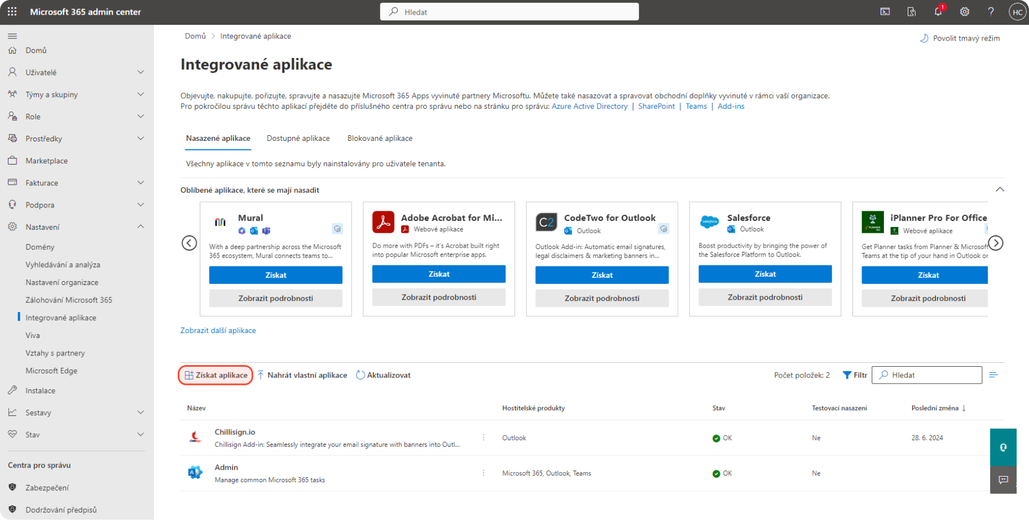This screenshot has width=1029, height=520.
Task: Show details for Adobe Acrobat card
Action: point(439,297)
